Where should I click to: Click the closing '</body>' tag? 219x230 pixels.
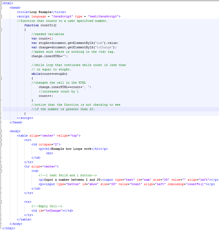click(16, 224)
